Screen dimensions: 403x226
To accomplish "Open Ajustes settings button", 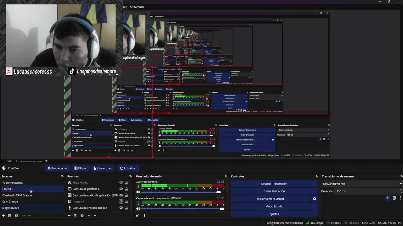I will (x=274, y=214).
